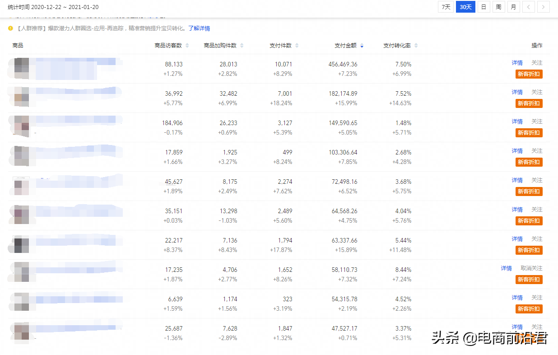Click product thumbnail in 6,639 visitors row
This screenshot has height=355, width=558.
click(x=21, y=303)
